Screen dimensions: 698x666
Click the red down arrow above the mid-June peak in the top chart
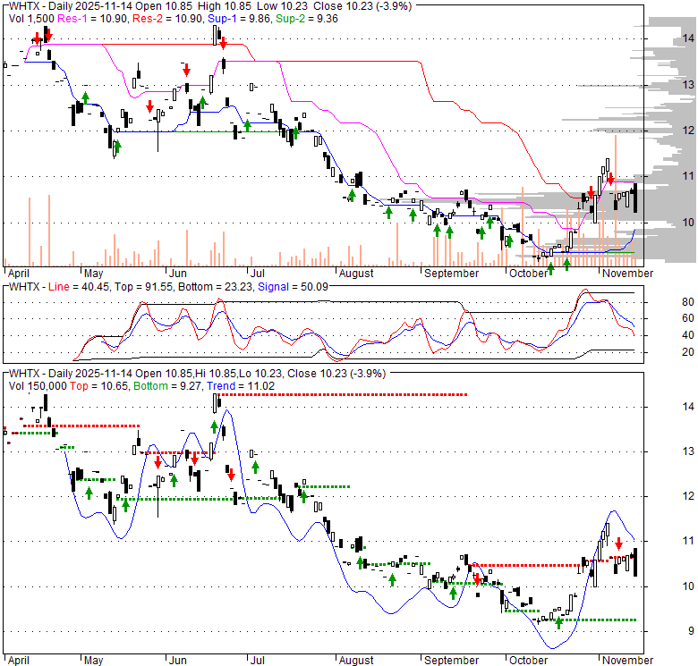[x=223, y=41]
